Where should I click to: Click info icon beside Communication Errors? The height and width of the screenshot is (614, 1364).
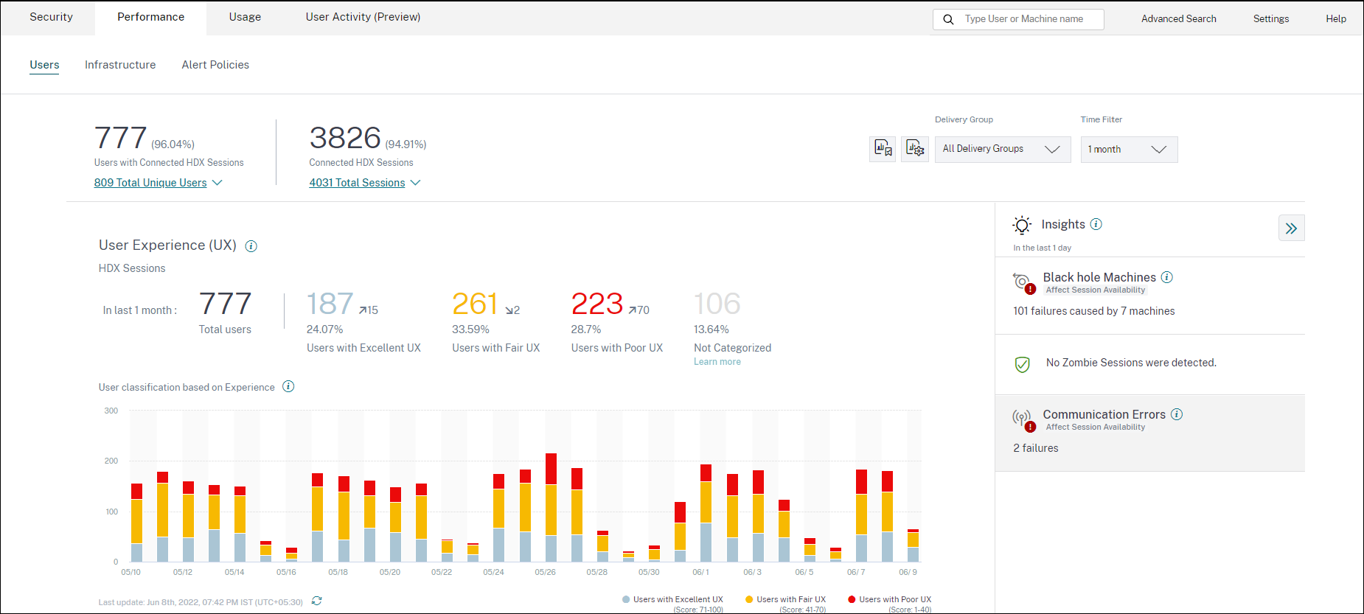point(1177,414)
